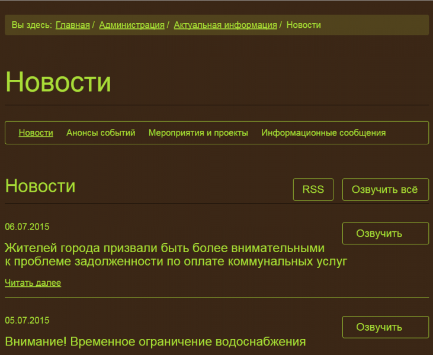Click the Новости heading beside the RSS button

(40, 186)
